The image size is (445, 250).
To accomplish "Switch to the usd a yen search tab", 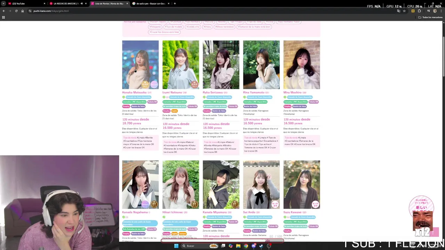I will 151,3.
